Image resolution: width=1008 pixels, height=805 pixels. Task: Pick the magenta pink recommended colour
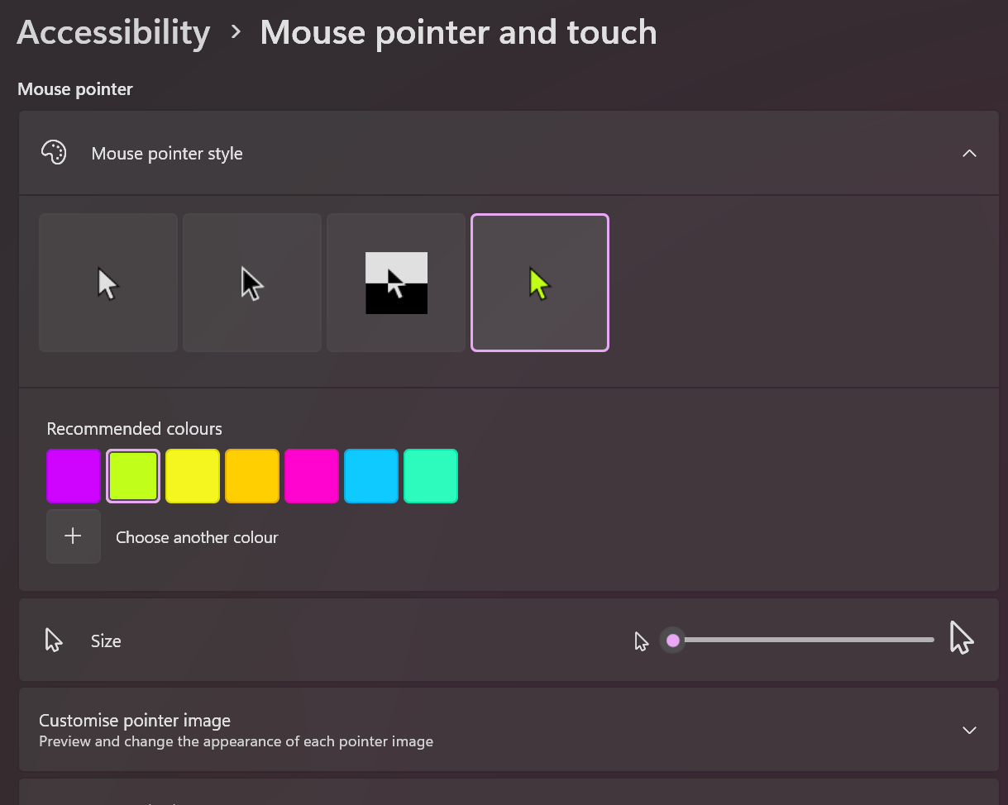coord(312,476)
